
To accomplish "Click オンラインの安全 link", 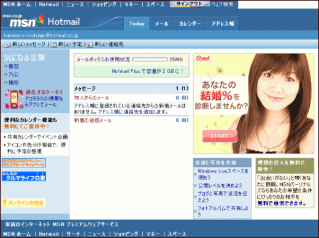I will pyautogui.click(x=26, y=203).
